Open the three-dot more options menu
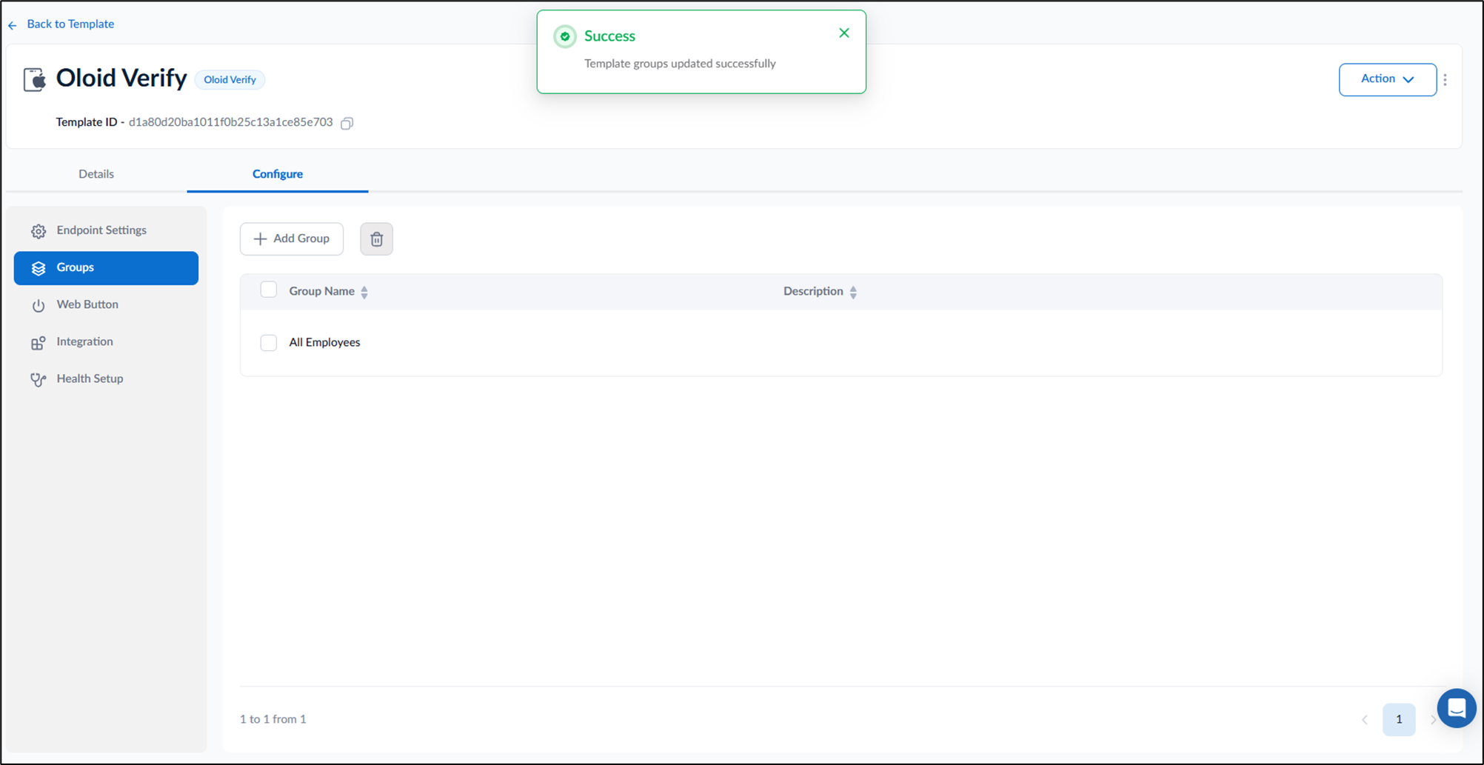Viewport: 1484px width, 765px height. [1445, 80]
